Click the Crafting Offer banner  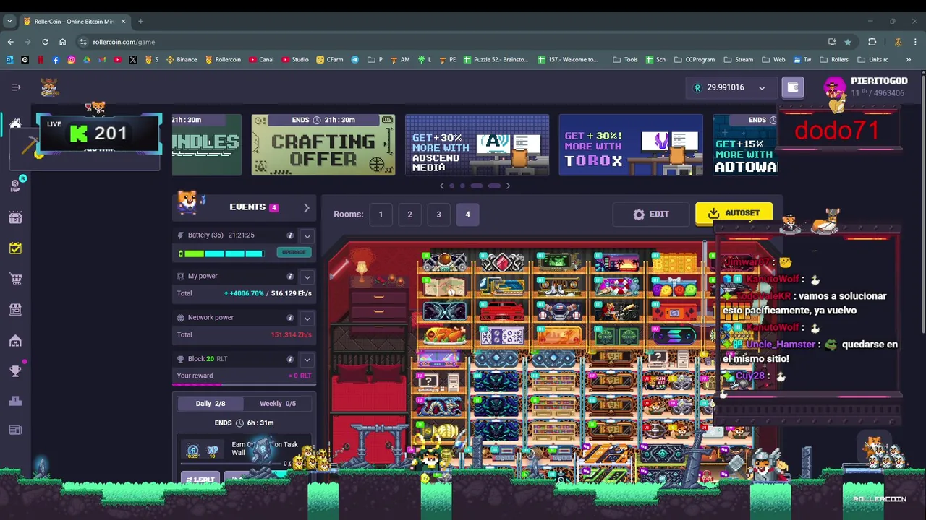[323, 145]
